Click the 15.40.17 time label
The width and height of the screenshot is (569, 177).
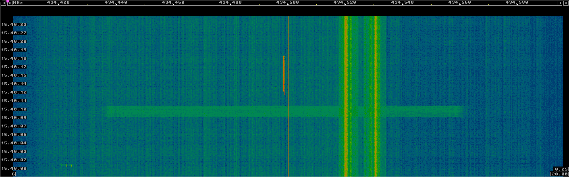tap(14, 67)
